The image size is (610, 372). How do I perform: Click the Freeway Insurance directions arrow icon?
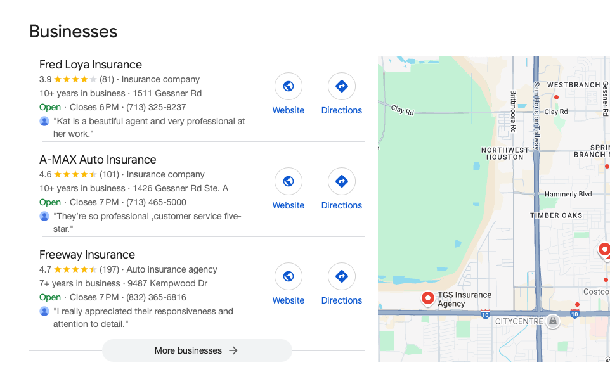(342, 276)
